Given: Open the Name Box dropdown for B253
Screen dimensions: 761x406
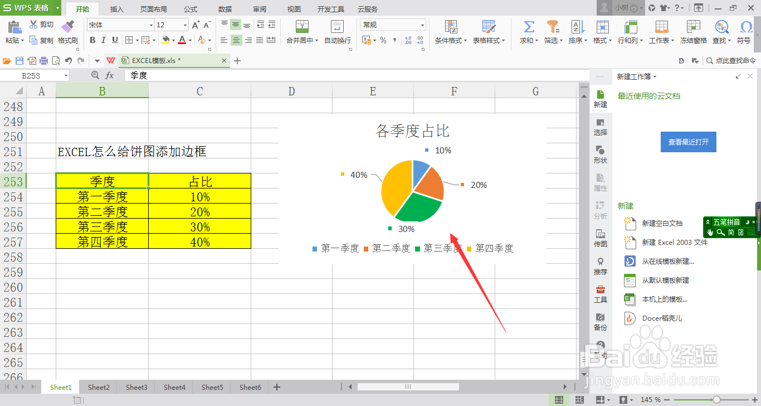Looking at the screenshot, I should [x=66, y=75].
